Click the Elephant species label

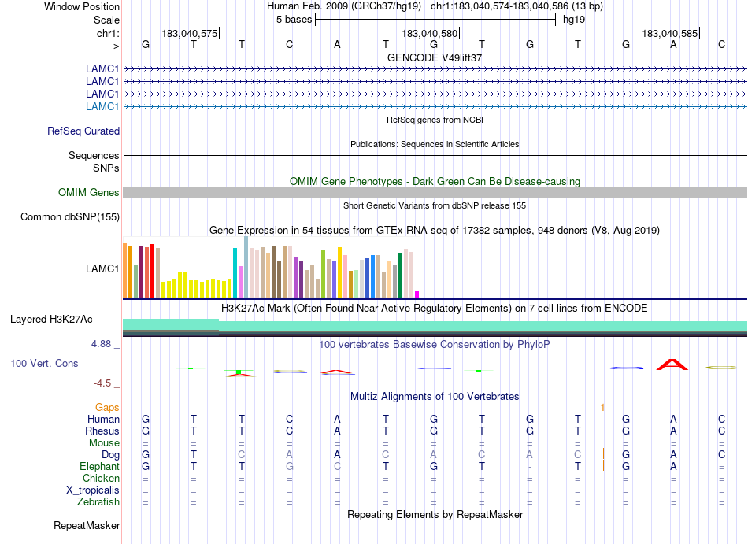pyautogui.click(x=99, y=466)
